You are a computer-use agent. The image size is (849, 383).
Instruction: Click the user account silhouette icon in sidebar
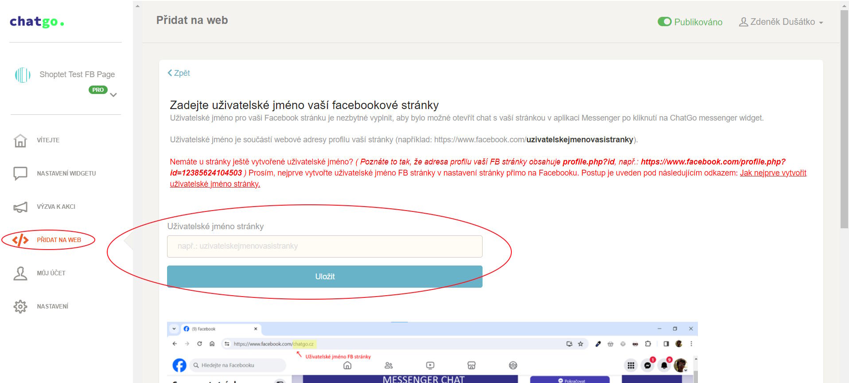(20, 274)
